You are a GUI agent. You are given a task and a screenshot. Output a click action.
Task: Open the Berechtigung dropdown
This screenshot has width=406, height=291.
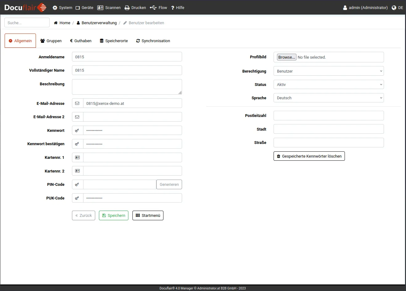point(328,71)
